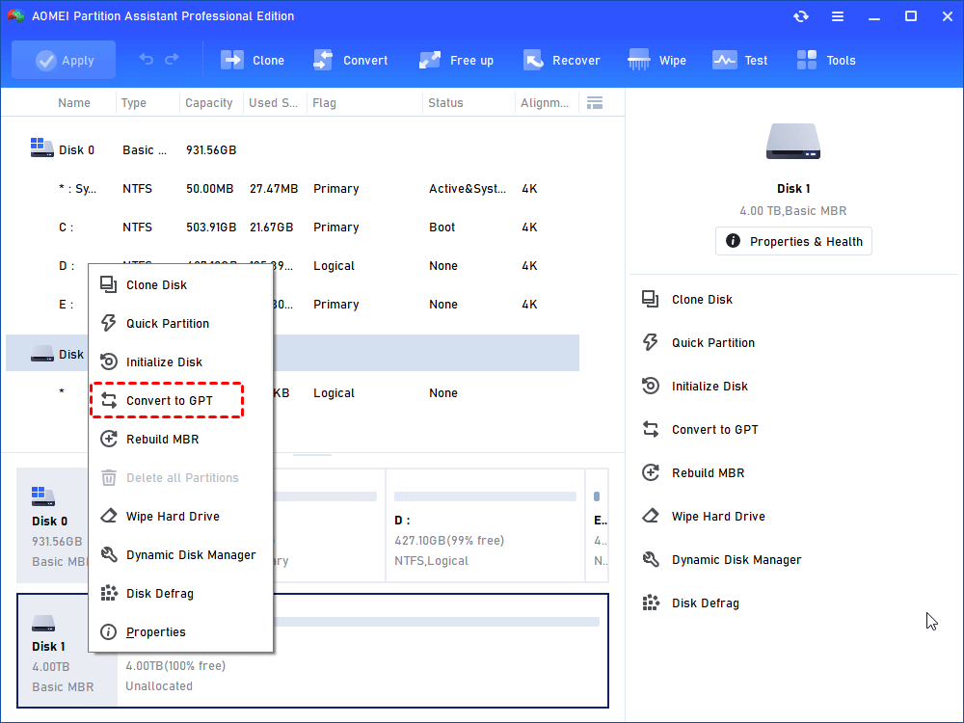The width and height of the screenshot is (964, 723).
Task: Sort by Name column header
Action: tap(74, 103)
